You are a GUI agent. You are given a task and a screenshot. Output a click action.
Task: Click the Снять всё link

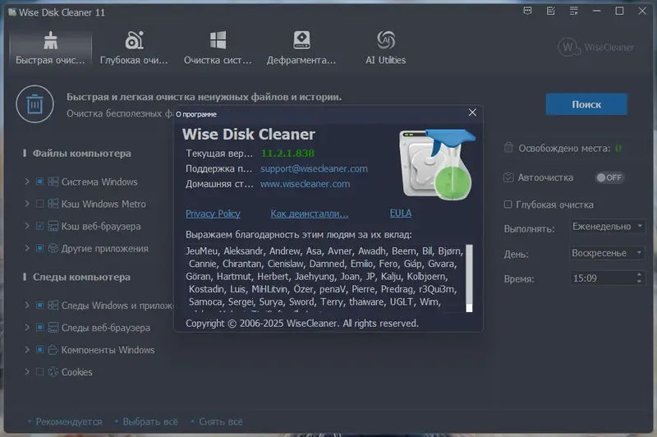click(220, 421)
